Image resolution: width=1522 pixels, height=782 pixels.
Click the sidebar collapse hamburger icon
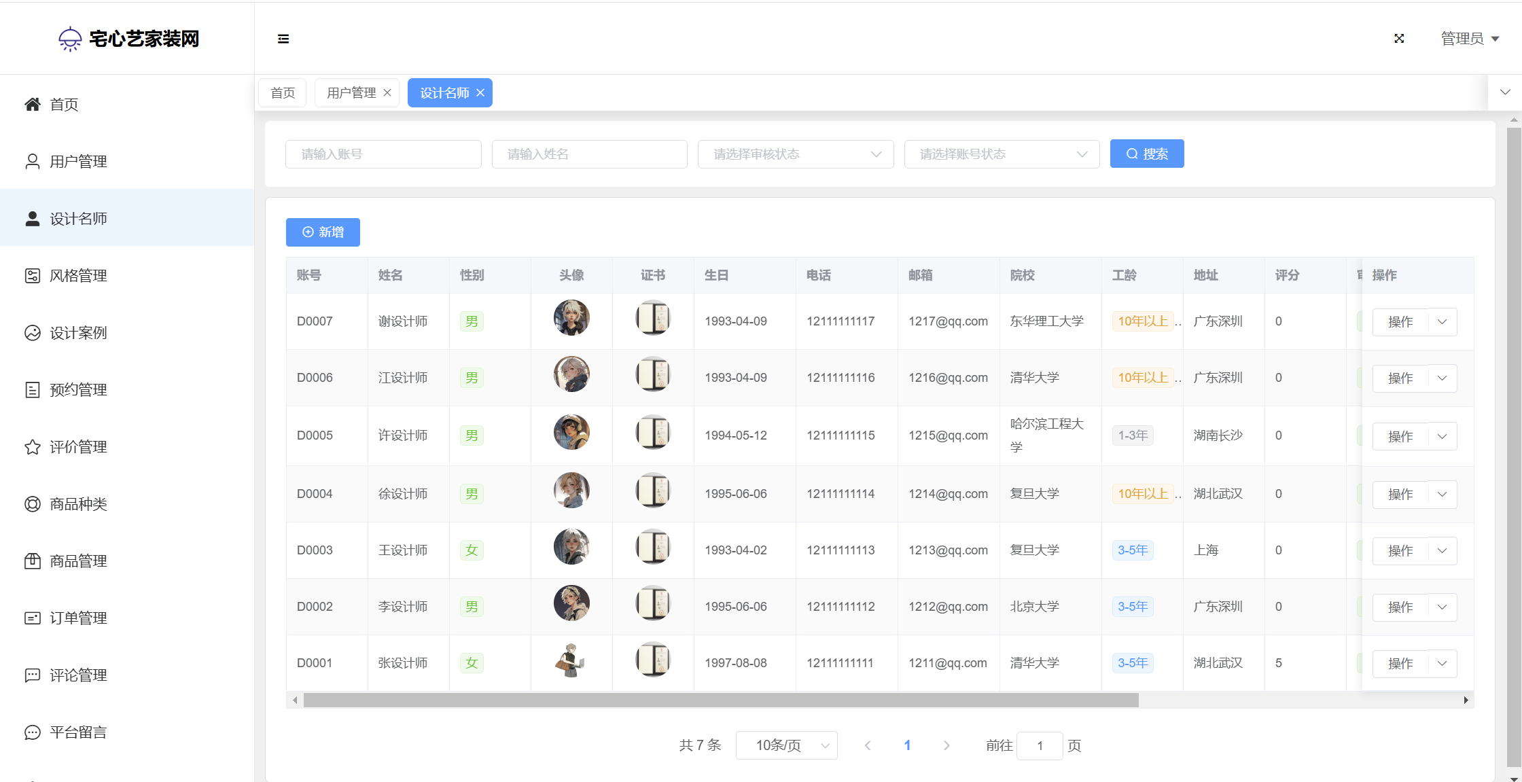[283, 39]
